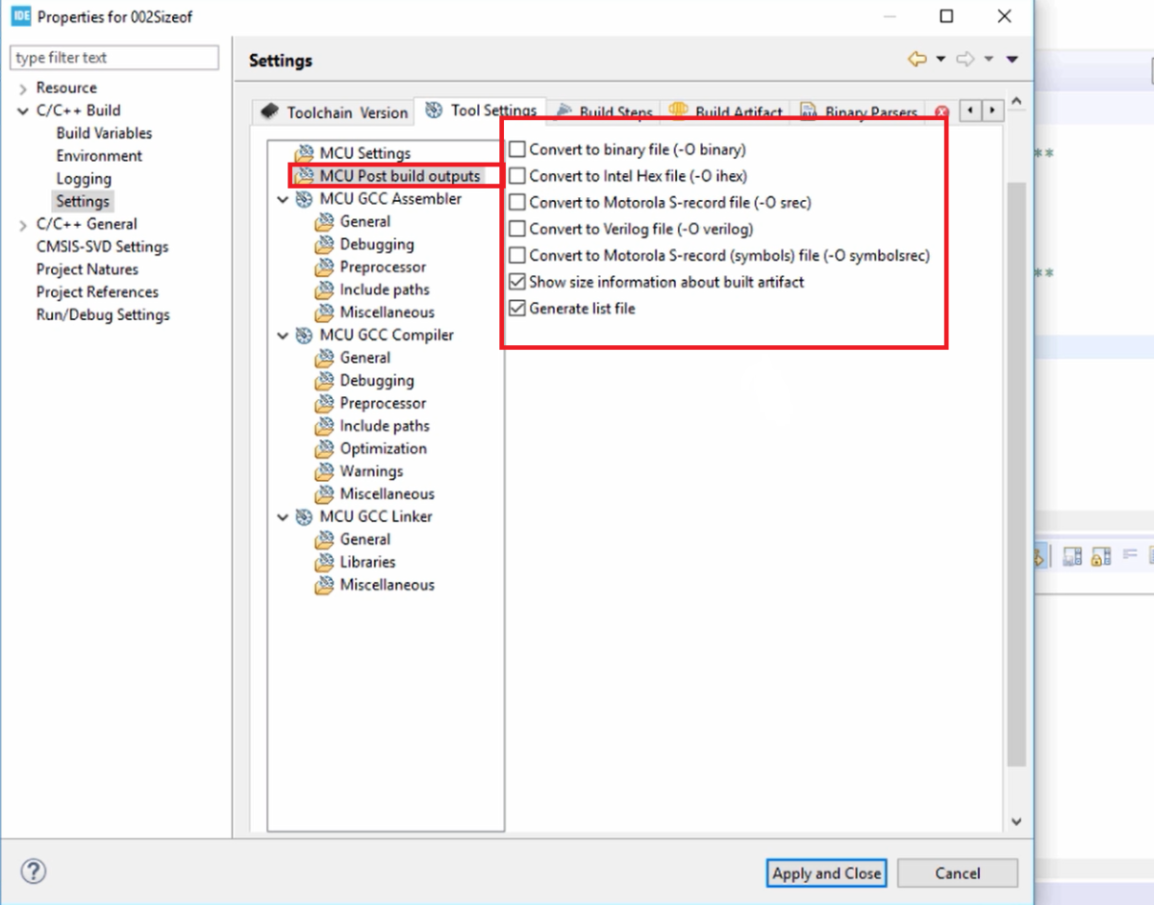Click Assembler Debugging item icon
This screenshot has height=905, width=1154.
pos(324,244)
